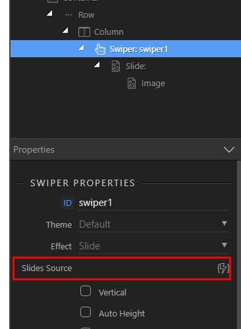Enable the Vertical checkbox
241x329 pixels.
(x=86, y=291)
